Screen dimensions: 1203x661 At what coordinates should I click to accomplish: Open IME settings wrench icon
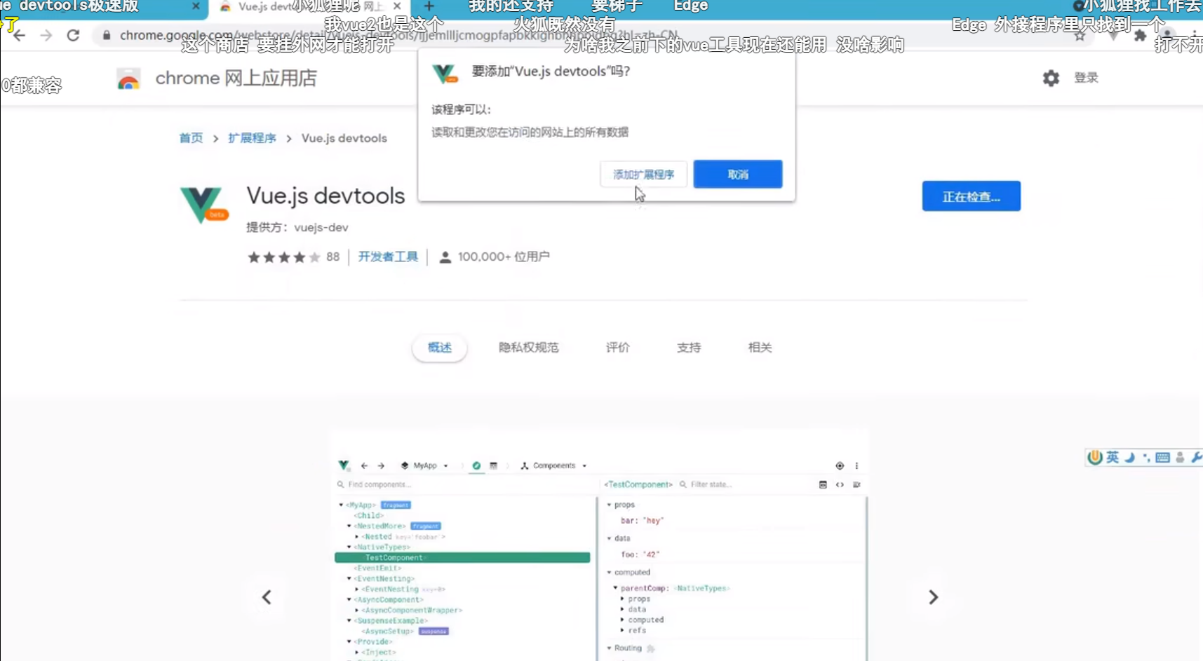coord(1196,458)
